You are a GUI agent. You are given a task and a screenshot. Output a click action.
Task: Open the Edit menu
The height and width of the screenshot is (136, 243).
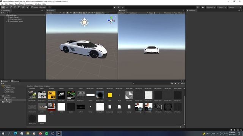point(6,4)
